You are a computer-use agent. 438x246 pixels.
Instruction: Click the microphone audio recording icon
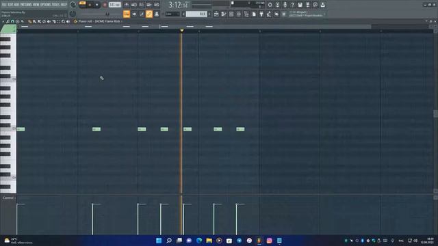[285, 5]
